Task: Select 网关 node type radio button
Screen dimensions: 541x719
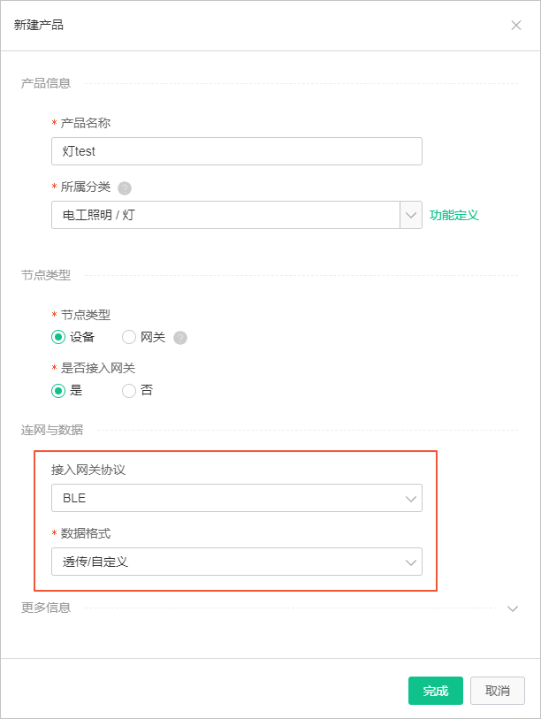Action: pyautogui.click(x=129, y=338)
